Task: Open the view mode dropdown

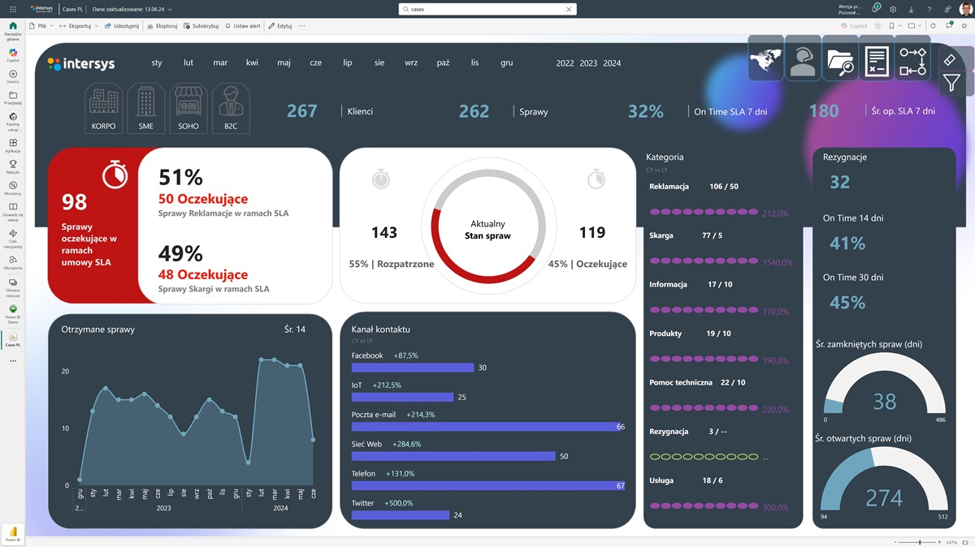Action: click(913, 26)
